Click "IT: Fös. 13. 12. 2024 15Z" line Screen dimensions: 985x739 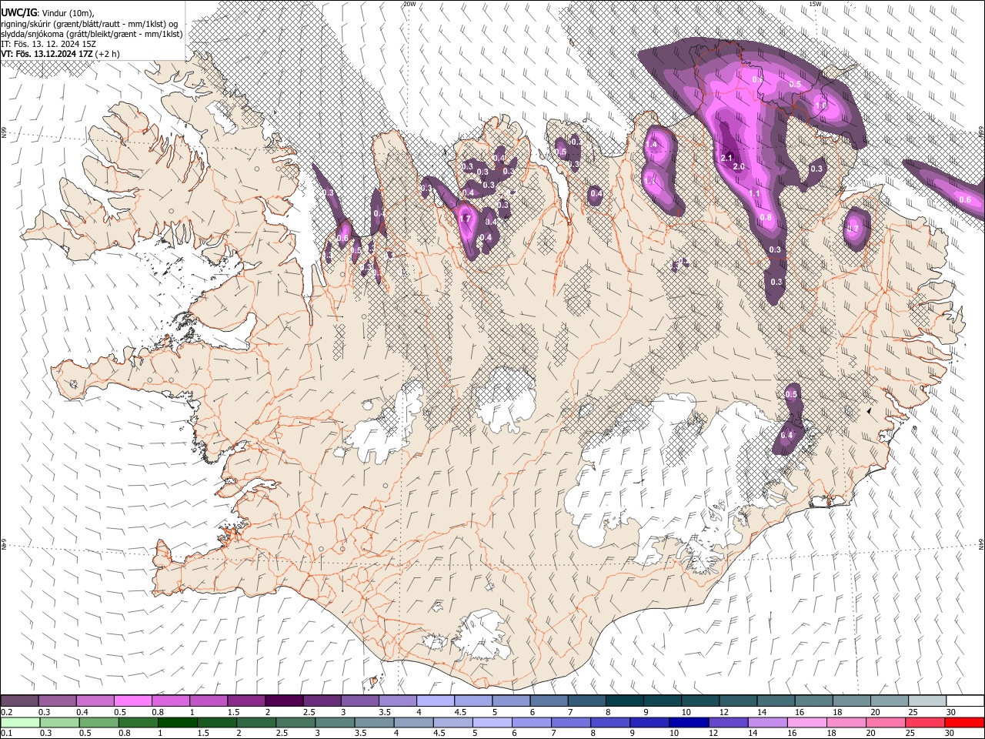[48, 44]
